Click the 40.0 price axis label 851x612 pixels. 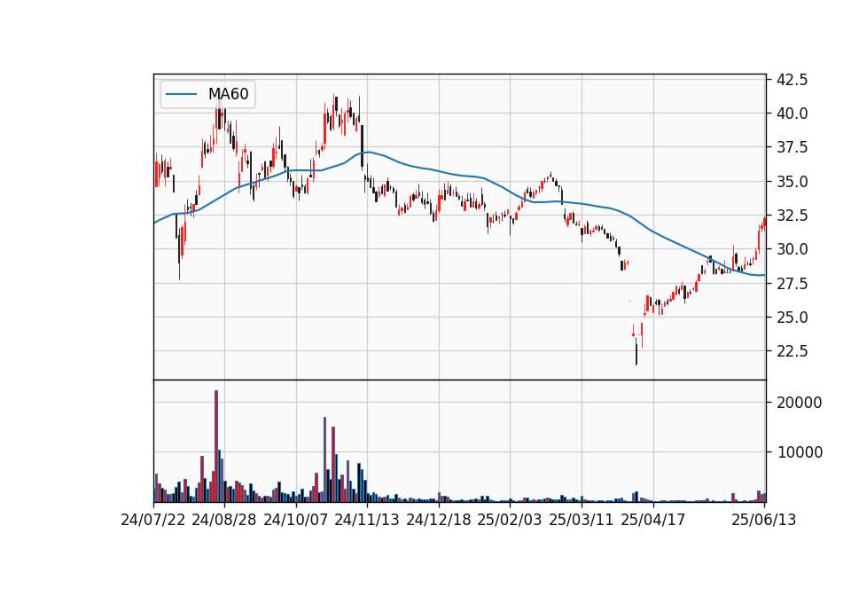point(792,114)
